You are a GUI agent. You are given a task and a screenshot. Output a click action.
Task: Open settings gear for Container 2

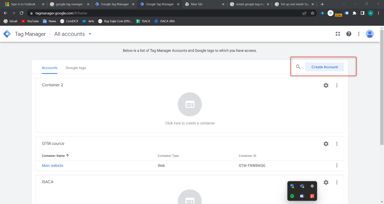(x=326, y=85)
